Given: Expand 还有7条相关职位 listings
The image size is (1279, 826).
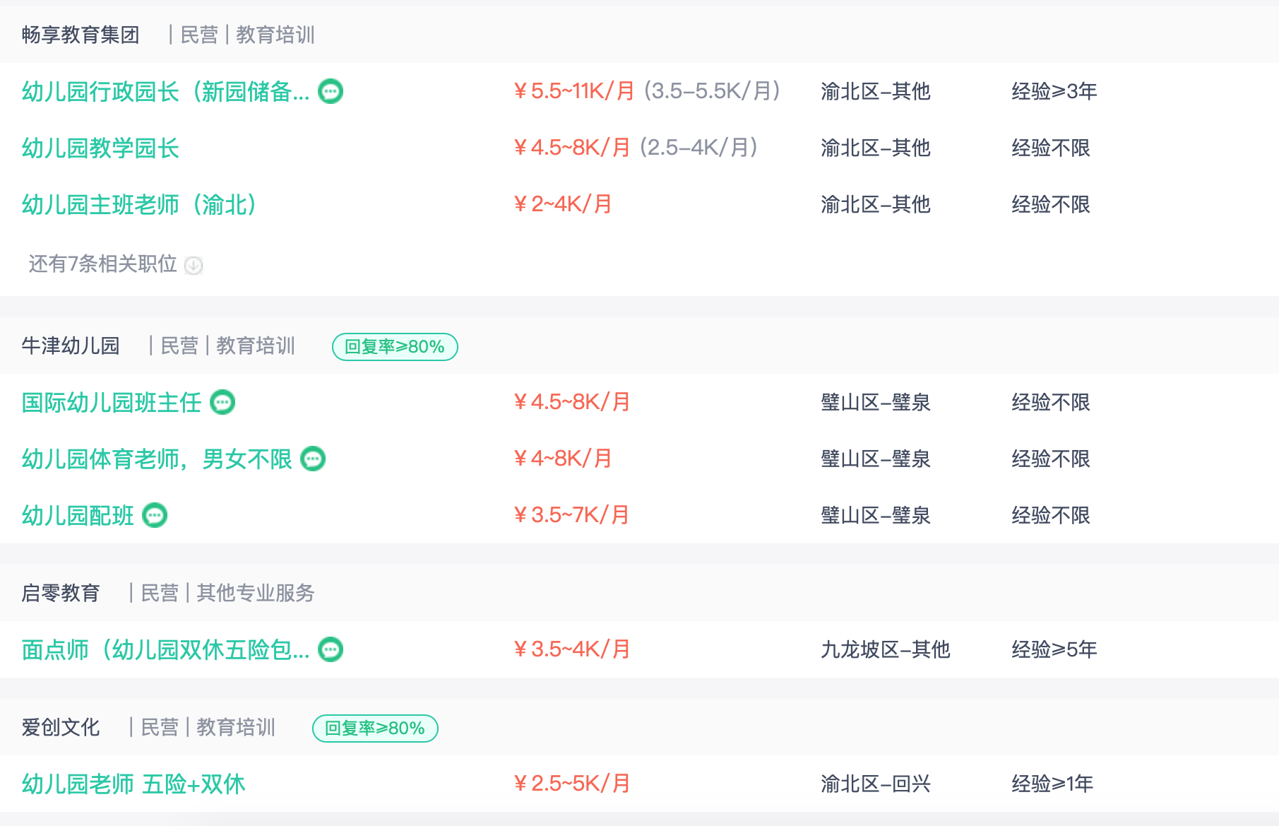Looking at the screenshot, I should coord(116,264).
